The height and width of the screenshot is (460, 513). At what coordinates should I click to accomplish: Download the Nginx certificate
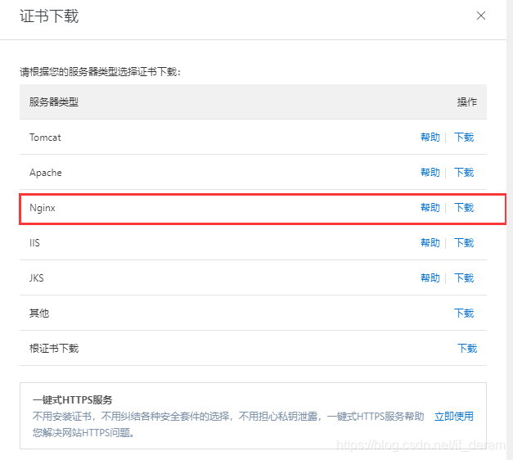click(x=464, y=208)
